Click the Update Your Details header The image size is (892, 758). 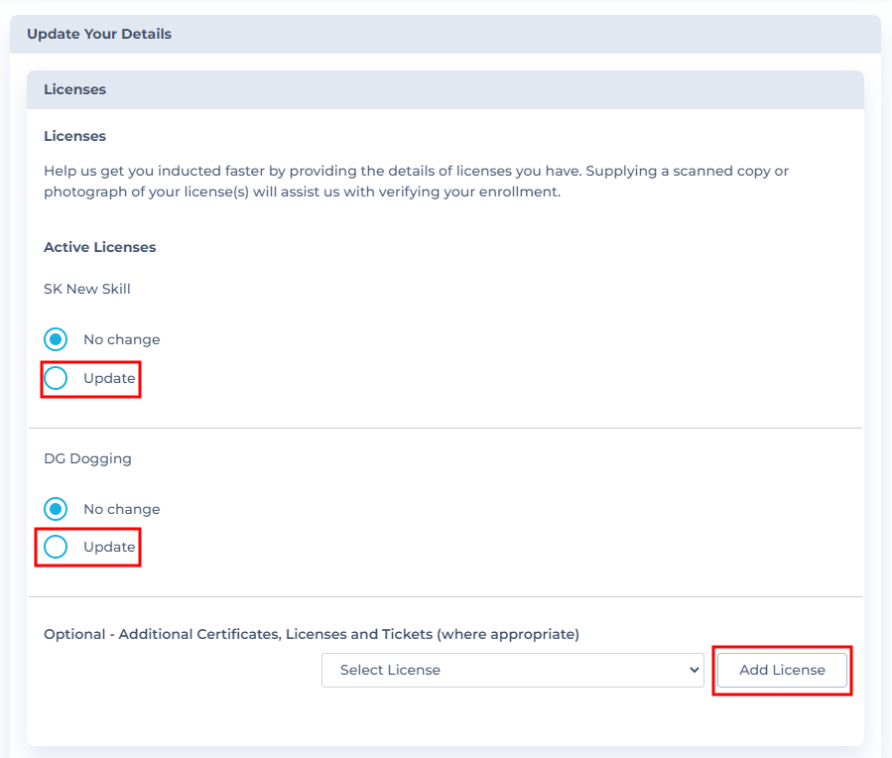[99, 34]
